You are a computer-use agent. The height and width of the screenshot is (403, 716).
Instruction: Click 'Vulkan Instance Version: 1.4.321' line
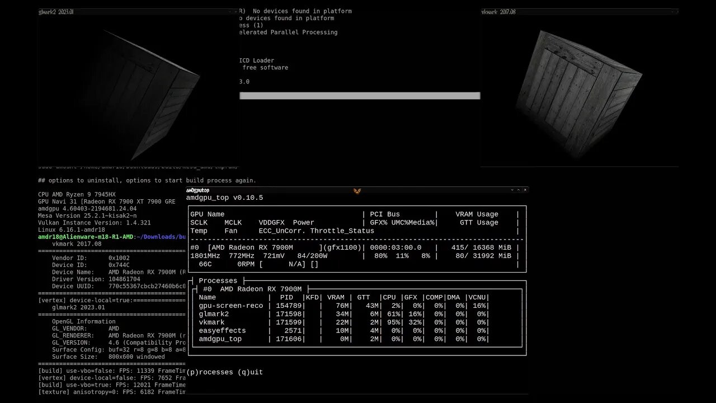pos(94,223)
